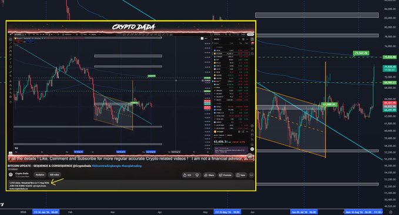Save the video with the Save button
Image resolution: width=399 pixels, height=215 pixels.
pyautogui.click(x=241, y=175)
